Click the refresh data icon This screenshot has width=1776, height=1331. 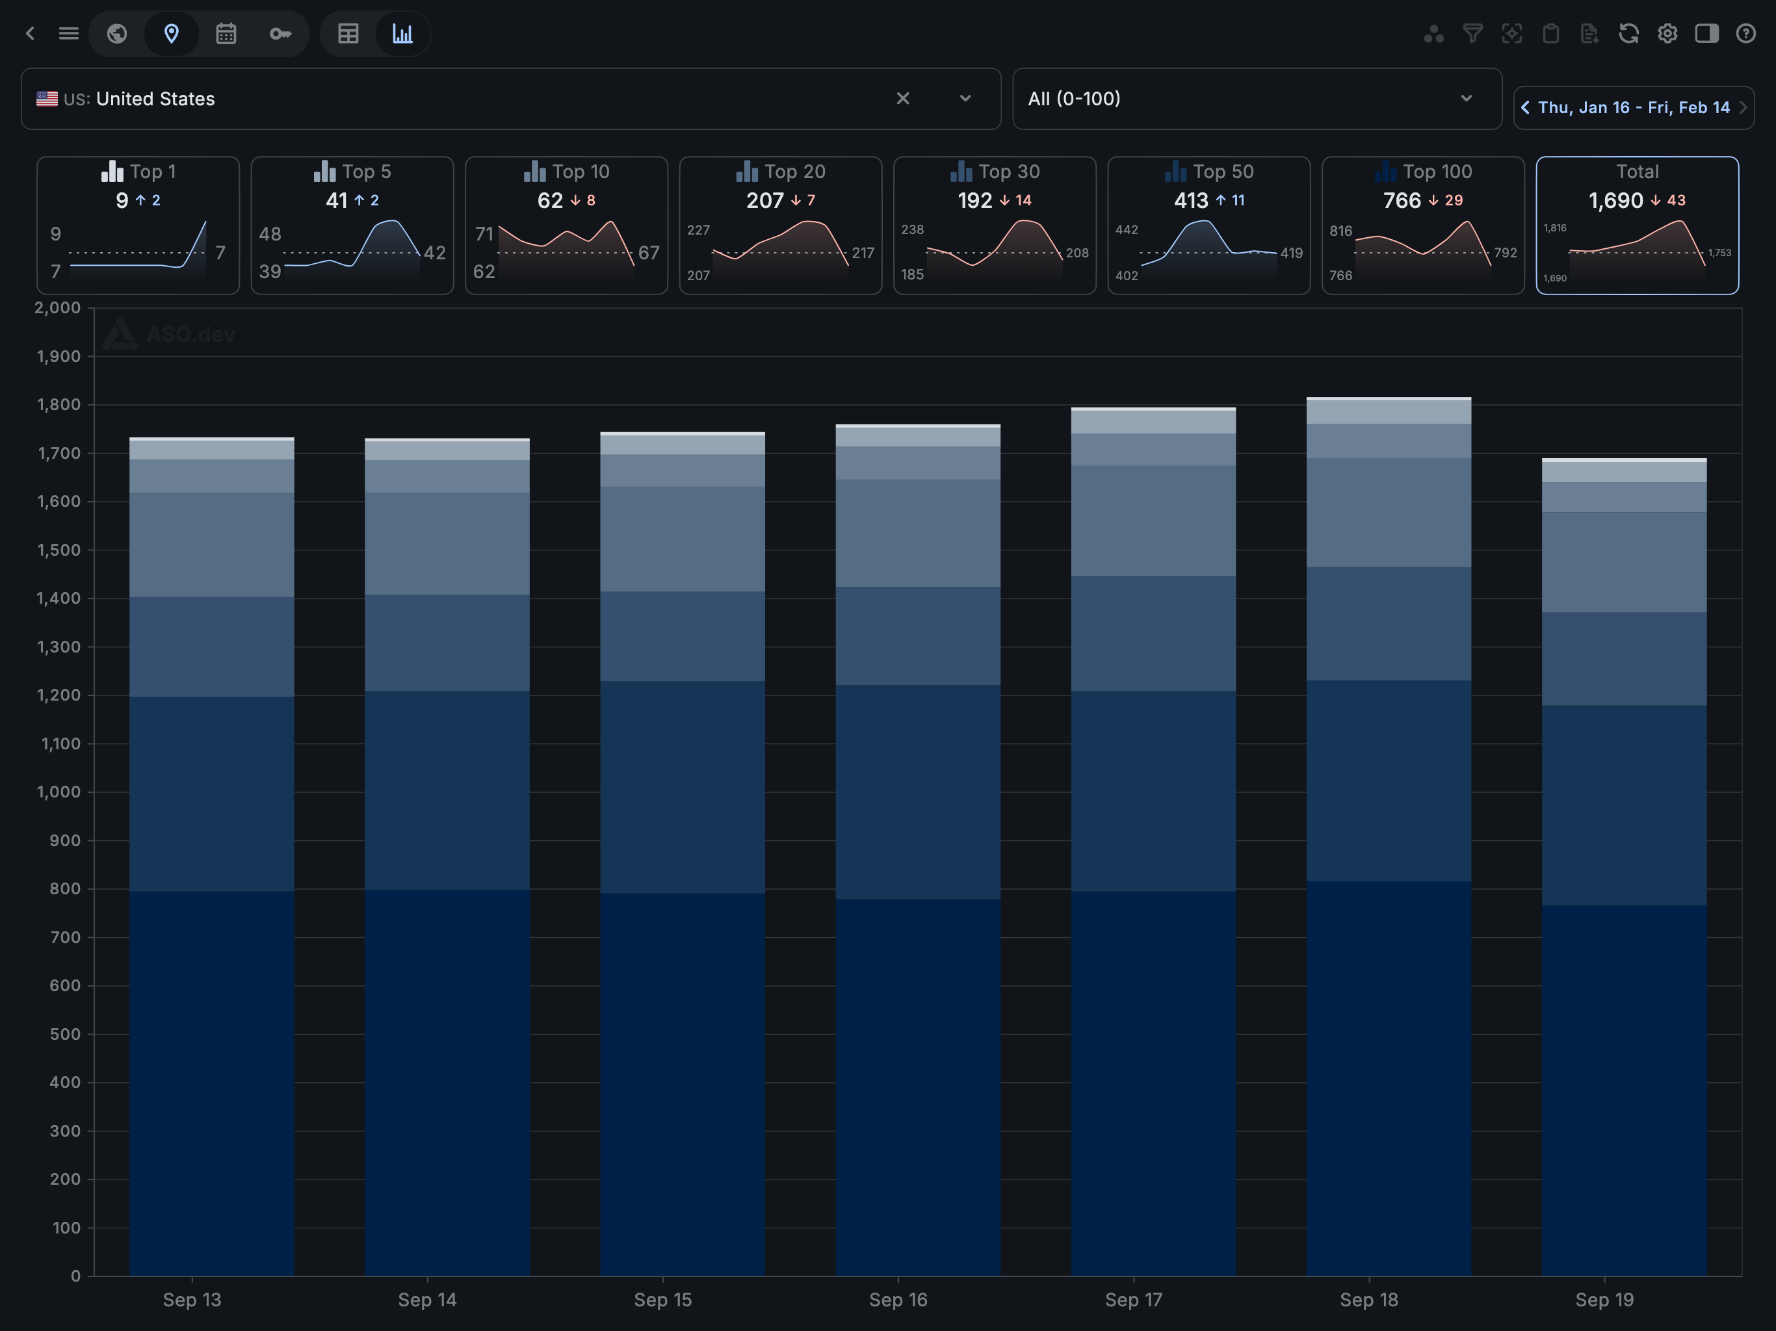pyautogui.click(x=1628, y=34)
